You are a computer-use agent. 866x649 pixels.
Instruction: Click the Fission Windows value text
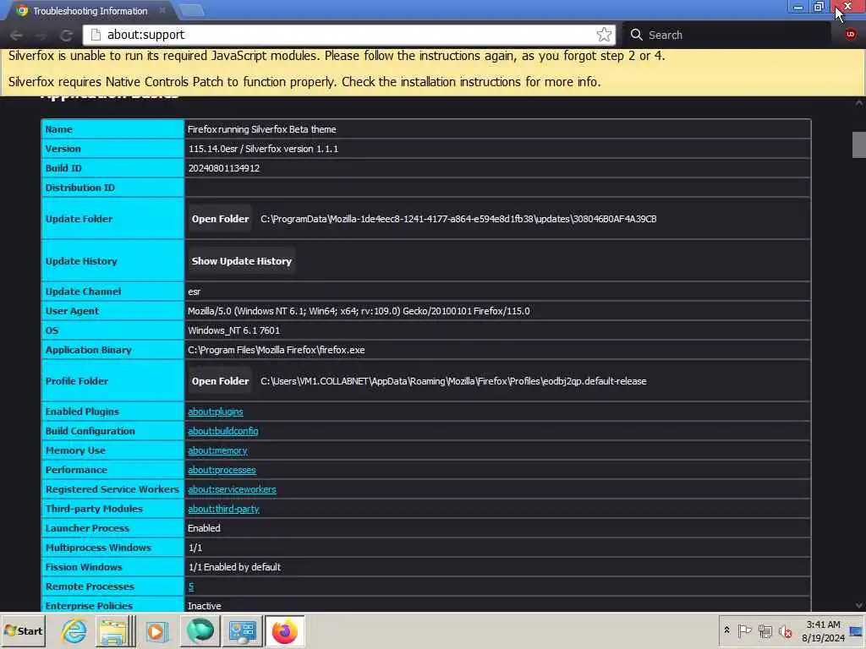[234, 567]
